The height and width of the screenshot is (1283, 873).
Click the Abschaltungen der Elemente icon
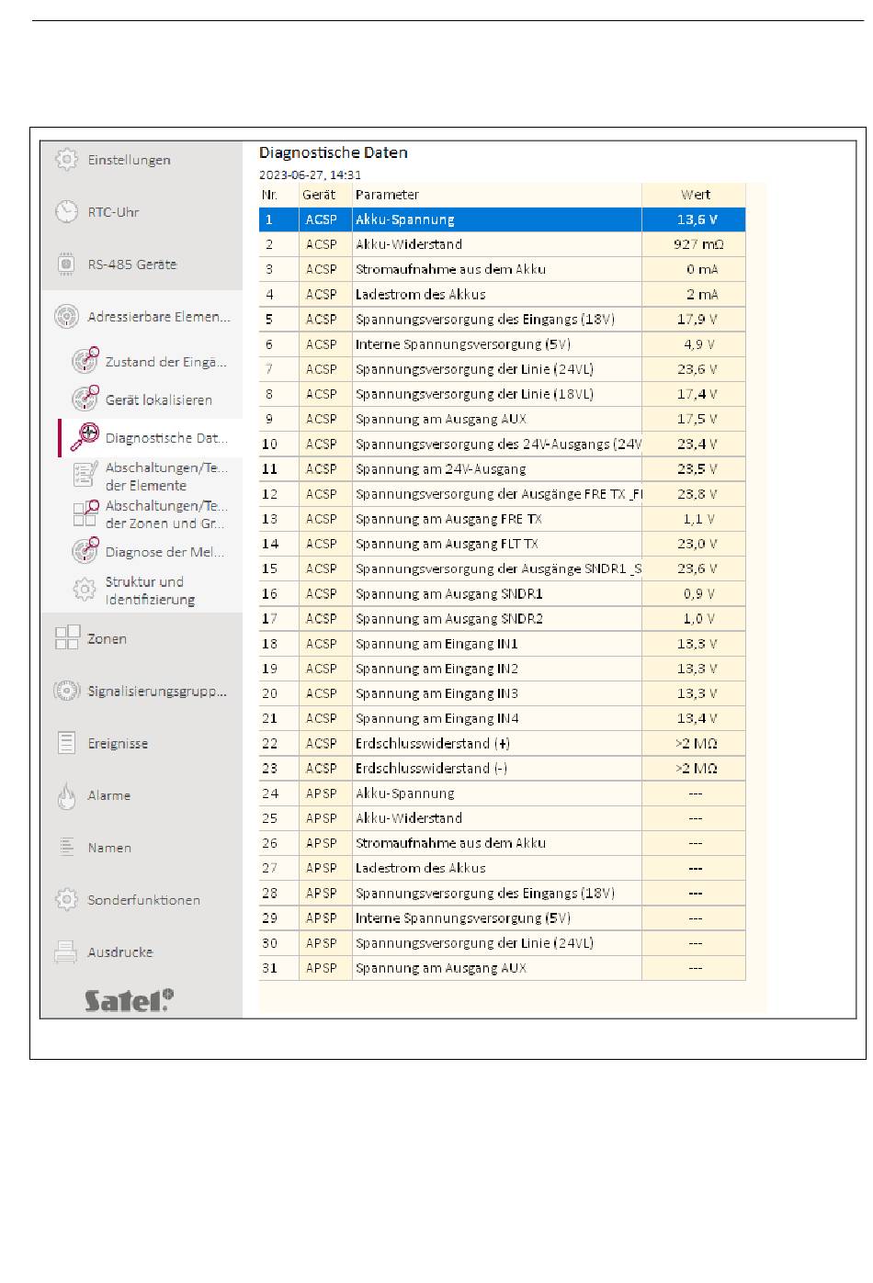coord(85,474)
